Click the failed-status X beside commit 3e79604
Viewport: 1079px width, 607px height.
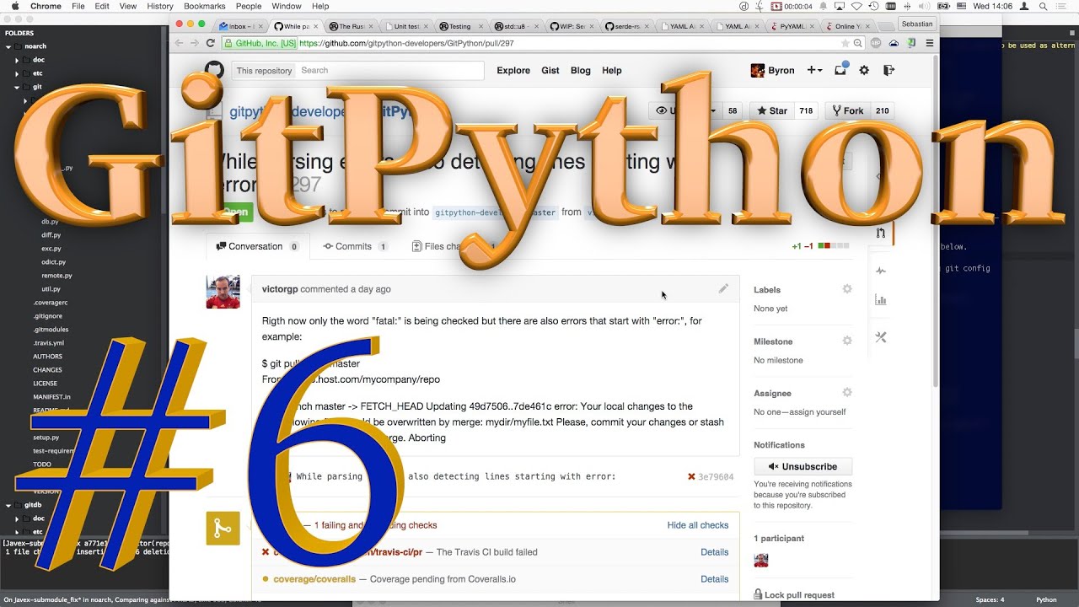[x=691, y=476]
